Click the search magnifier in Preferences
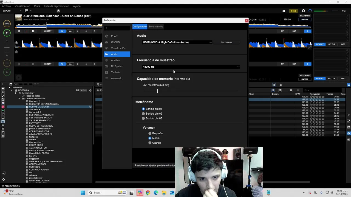Screen dimensions: 351x197 (106, 28)
